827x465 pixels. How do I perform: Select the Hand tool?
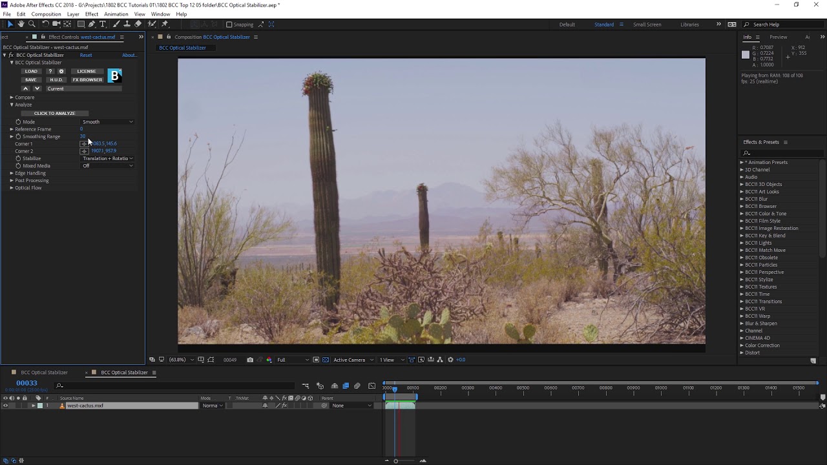click(x=21, y=25)
